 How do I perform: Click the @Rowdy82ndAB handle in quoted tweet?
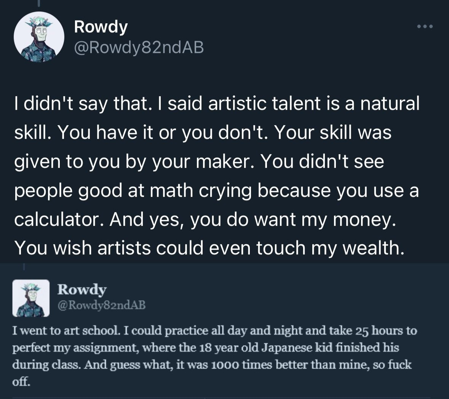(x=101, y=305)
